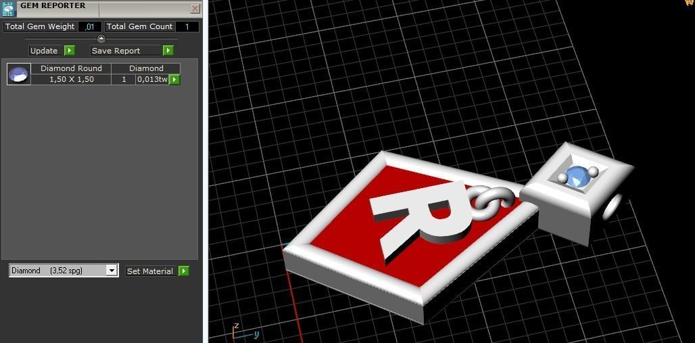The width and height of the screenshot is (695, 343).
Task: Click the green arrow next to Update
Action: click(69, 51)
